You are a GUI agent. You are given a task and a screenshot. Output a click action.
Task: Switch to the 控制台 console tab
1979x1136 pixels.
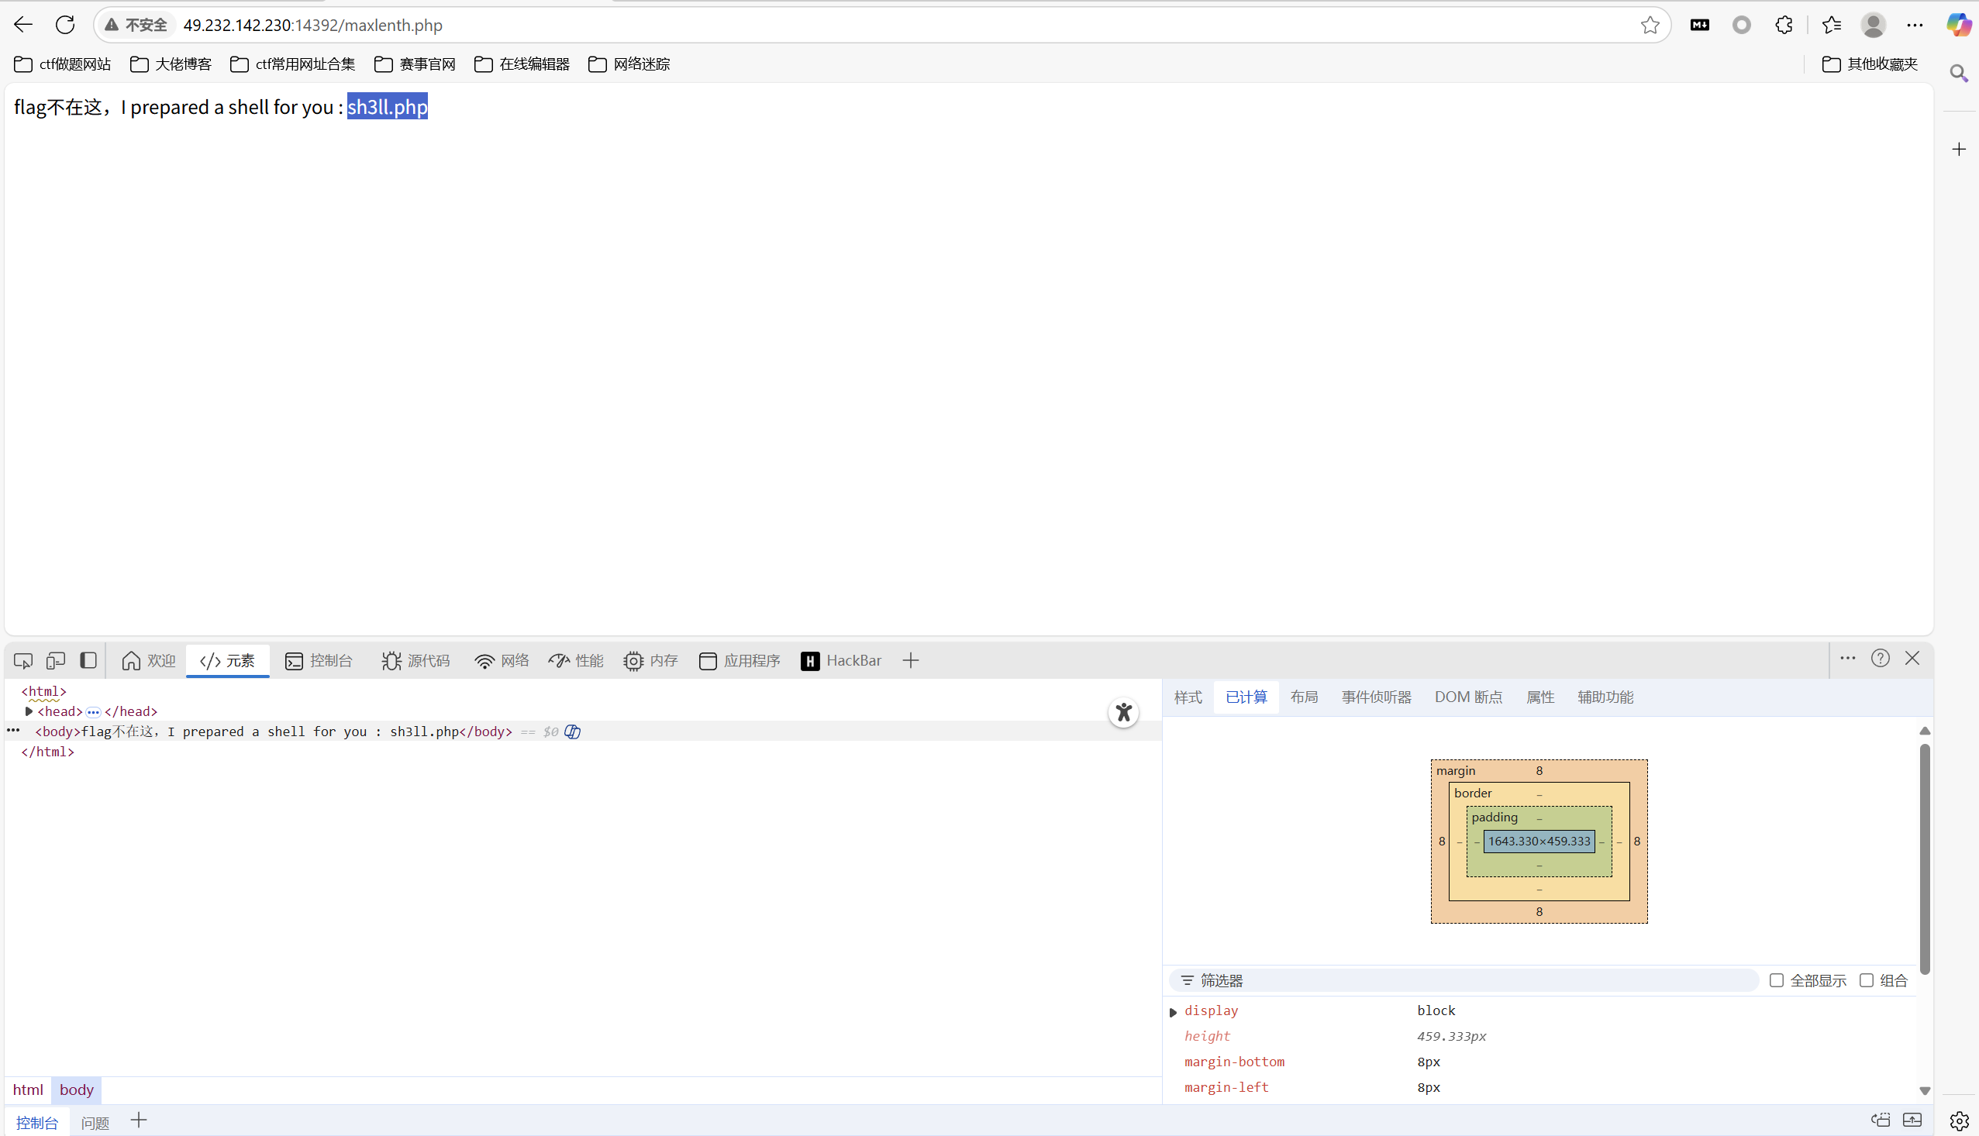pos(319,661)
